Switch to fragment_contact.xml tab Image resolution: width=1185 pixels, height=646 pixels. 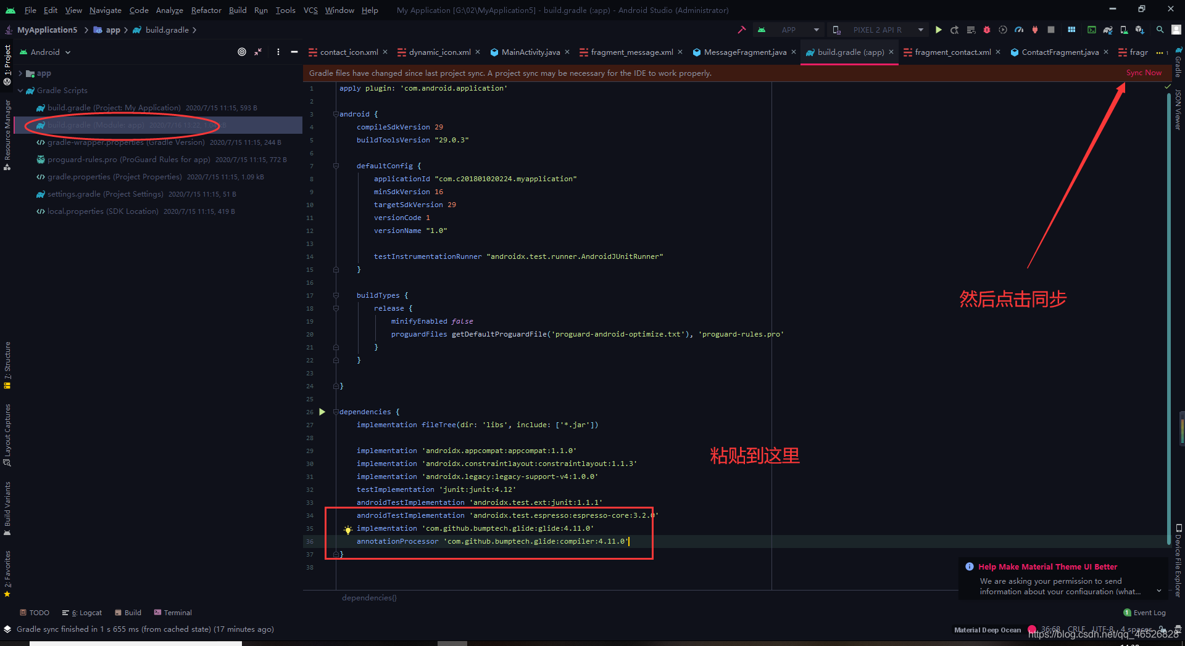953,52
